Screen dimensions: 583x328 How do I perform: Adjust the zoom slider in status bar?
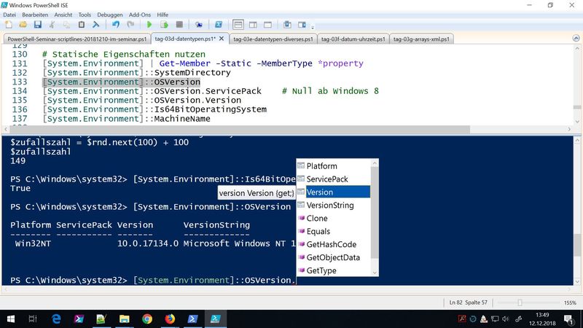click(x=520, y=302)
